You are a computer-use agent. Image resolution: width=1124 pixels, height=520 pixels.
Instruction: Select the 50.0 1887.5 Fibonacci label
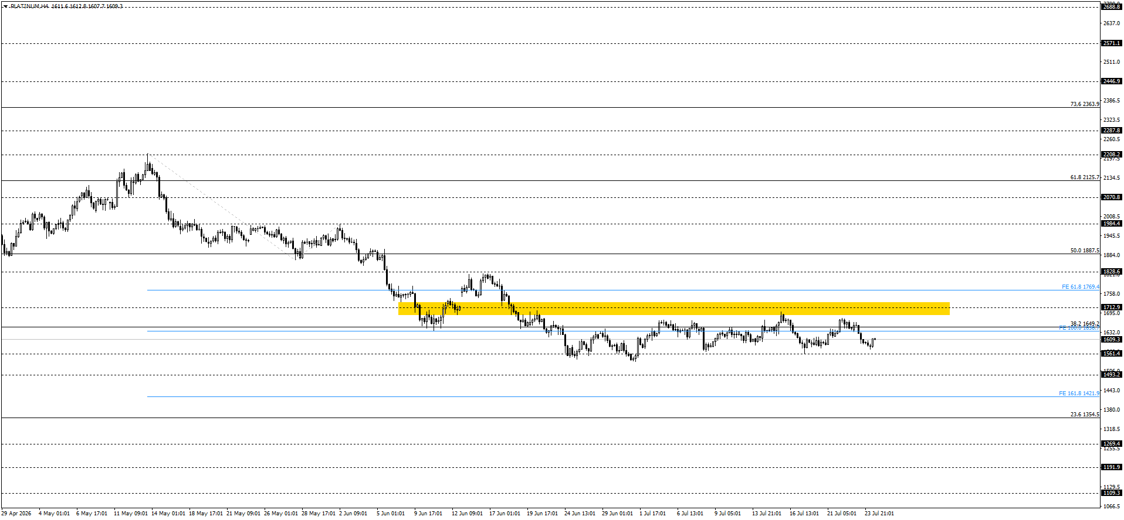(x=1085, y=251)
